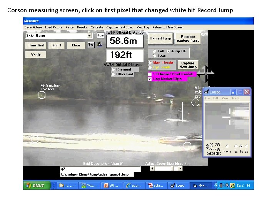This screenshot has width=277, height=207.
Task: Click the Jum box next to Skier Name
Action: (100, 35)
